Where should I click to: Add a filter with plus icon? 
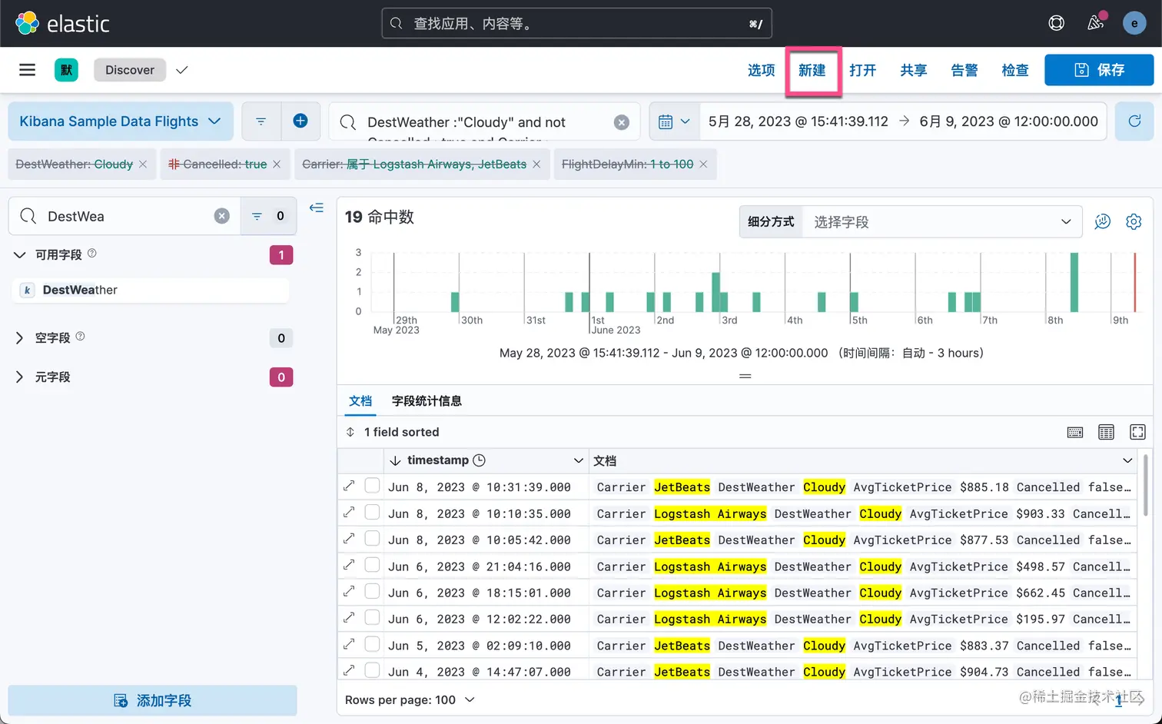pos(300,121)
